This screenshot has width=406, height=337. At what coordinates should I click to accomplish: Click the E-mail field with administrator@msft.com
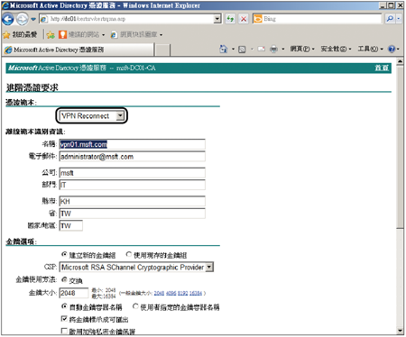(133, 157)
